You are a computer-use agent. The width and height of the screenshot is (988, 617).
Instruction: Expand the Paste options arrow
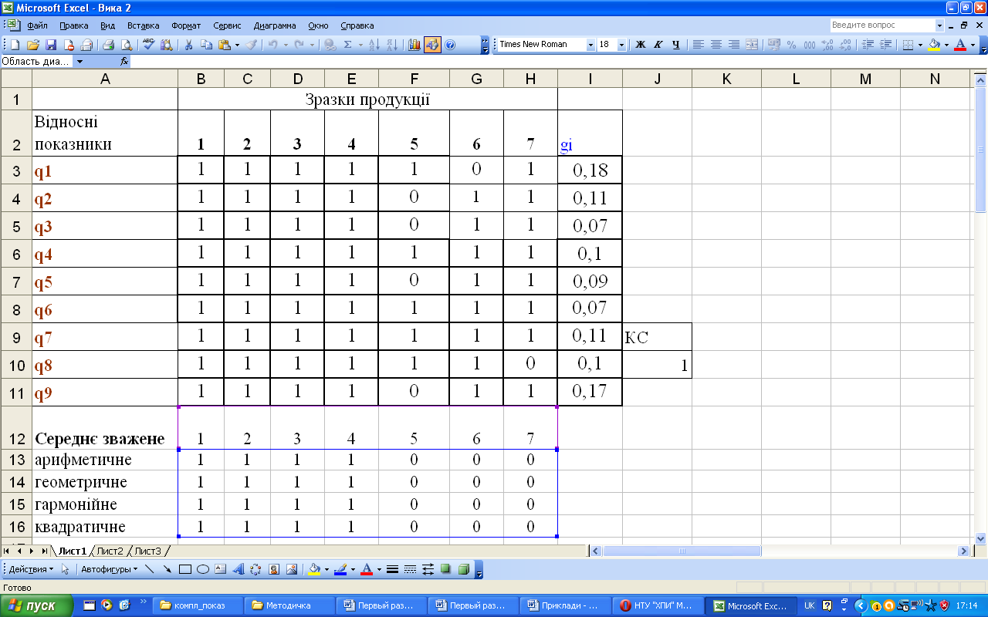[x=238, y=45]
